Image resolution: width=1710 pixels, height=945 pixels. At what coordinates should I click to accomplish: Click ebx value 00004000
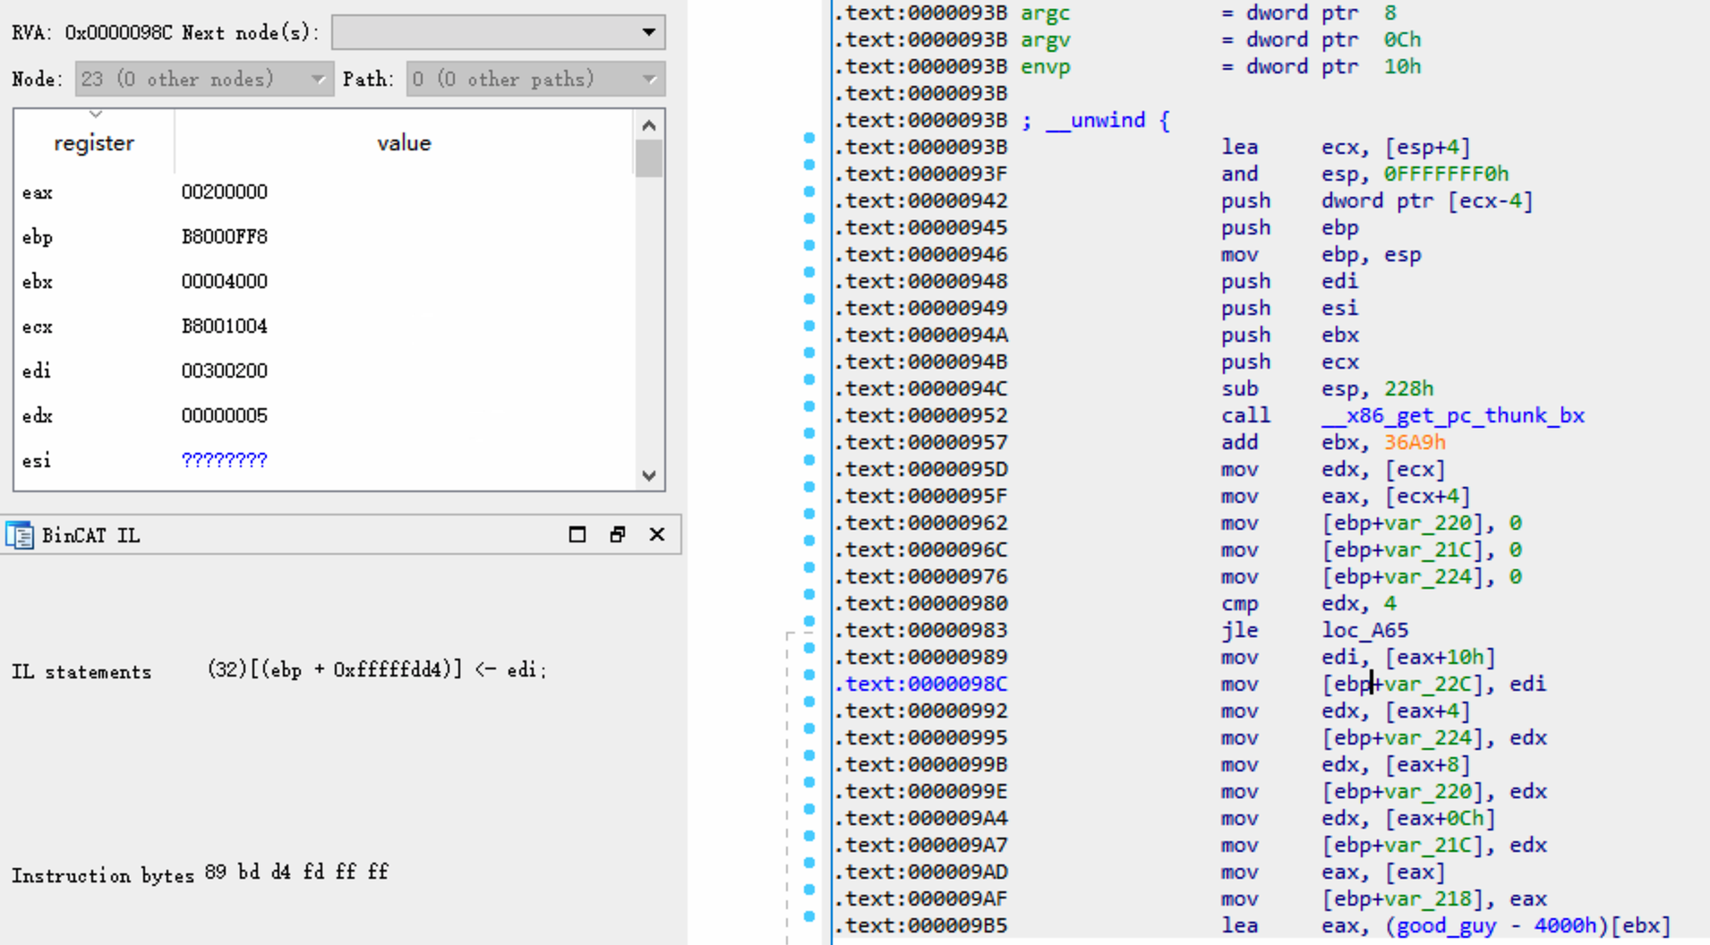224,281
